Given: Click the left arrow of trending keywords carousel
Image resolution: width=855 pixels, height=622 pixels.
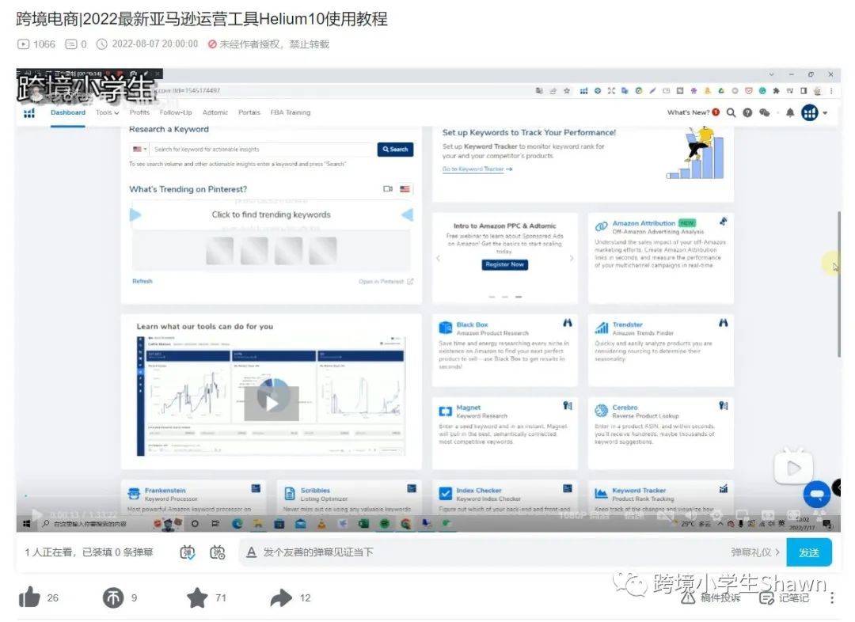Looking at the screenshot, I should click(x=135, y=214).
